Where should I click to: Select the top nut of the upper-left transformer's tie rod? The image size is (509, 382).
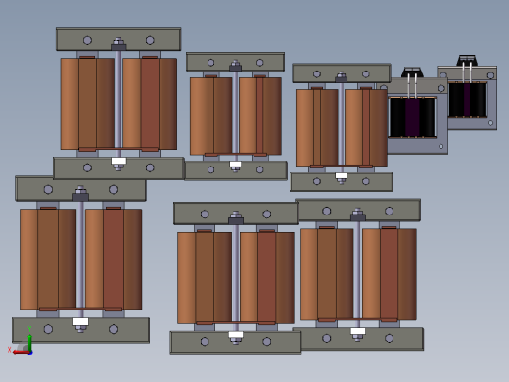coord(118,41)
